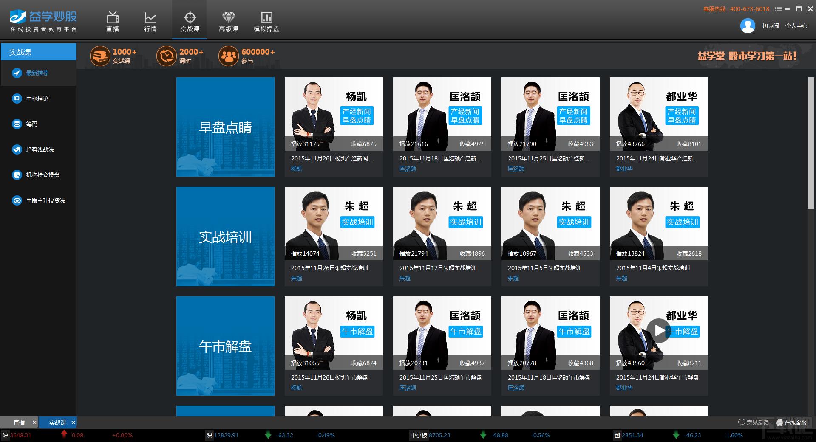816x442 pixels.
Task: Play the 都业华 午市解盘 video
Action: click(659, 331)
